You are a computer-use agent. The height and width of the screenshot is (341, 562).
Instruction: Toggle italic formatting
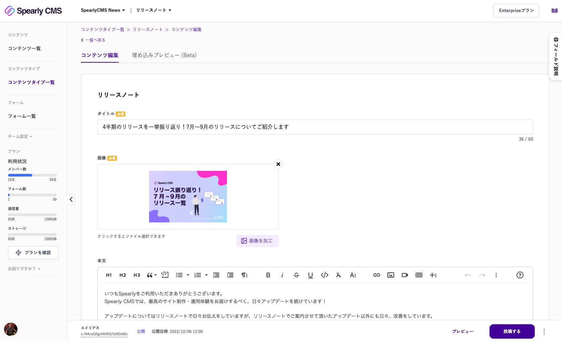(x=282, y=275)
